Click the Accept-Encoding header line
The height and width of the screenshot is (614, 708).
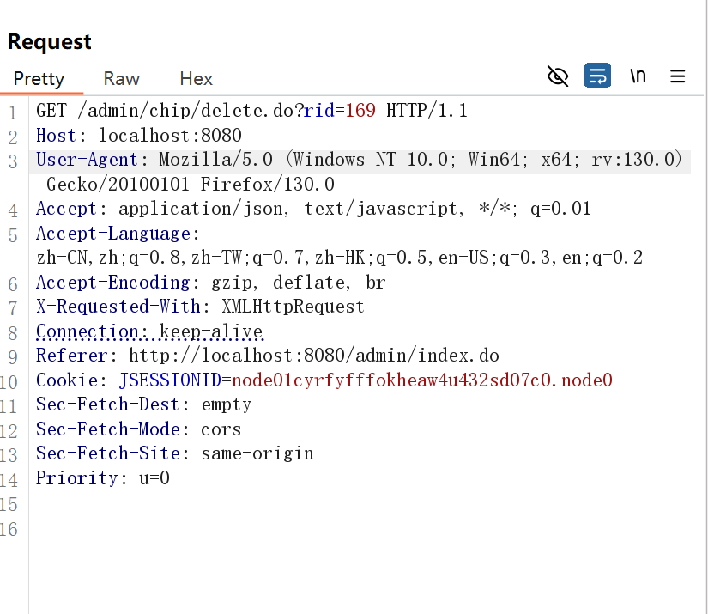click(211, 283)
